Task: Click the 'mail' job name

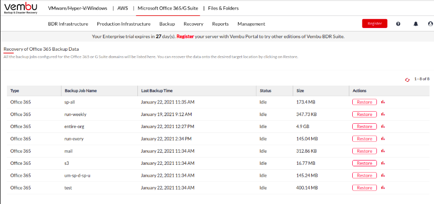Action: click(68, 151)
